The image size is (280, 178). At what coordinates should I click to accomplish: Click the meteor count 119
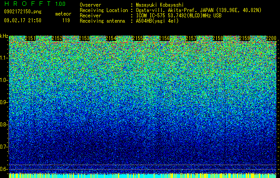coord(66,20)
